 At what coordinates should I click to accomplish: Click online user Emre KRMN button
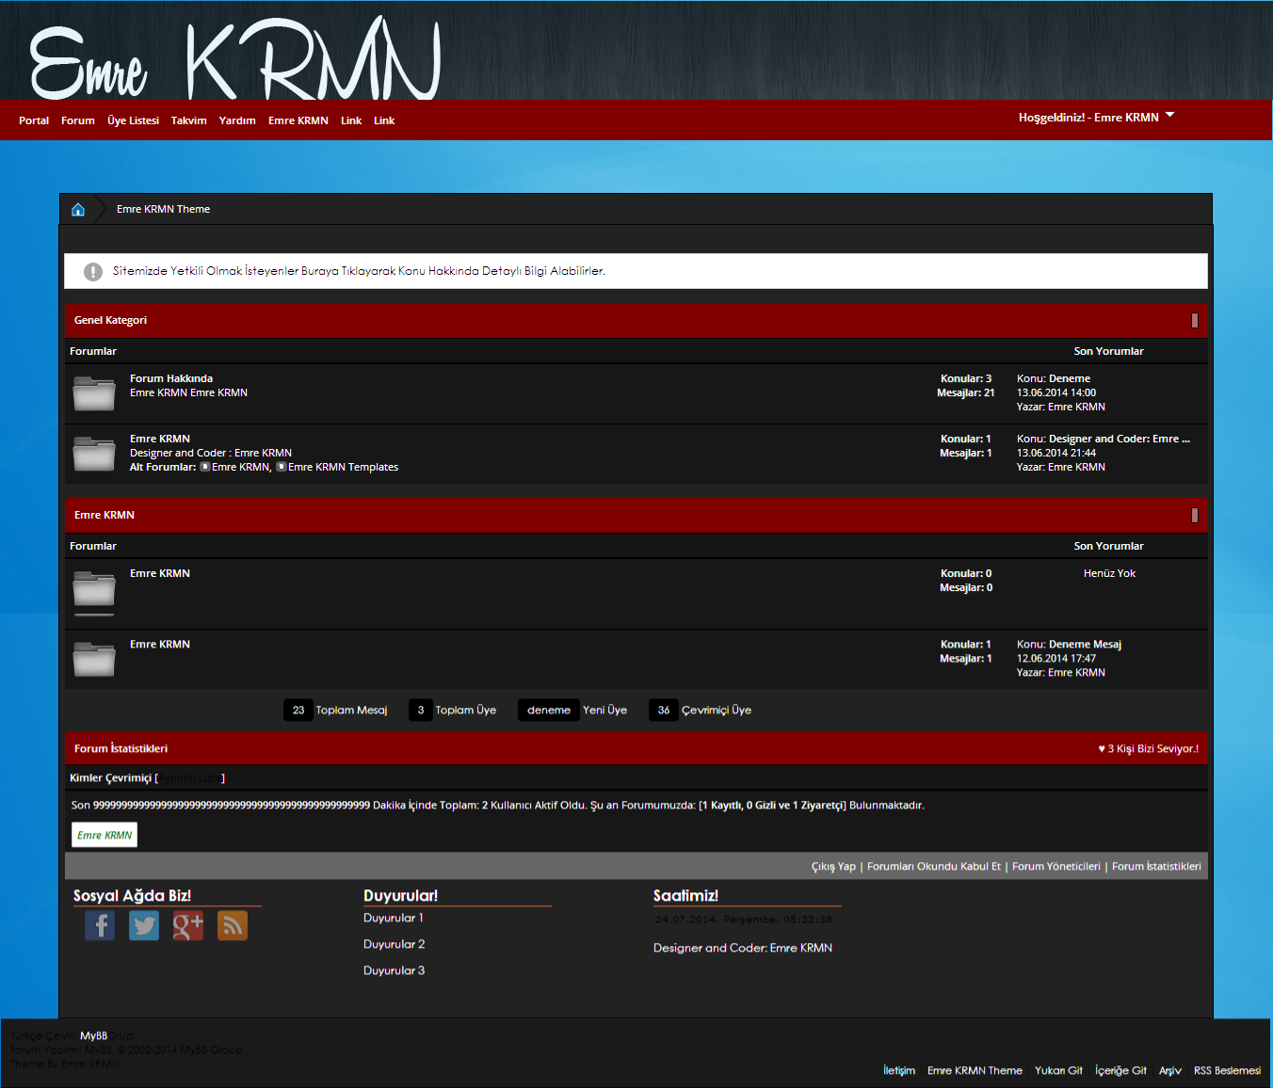(105, 835)
